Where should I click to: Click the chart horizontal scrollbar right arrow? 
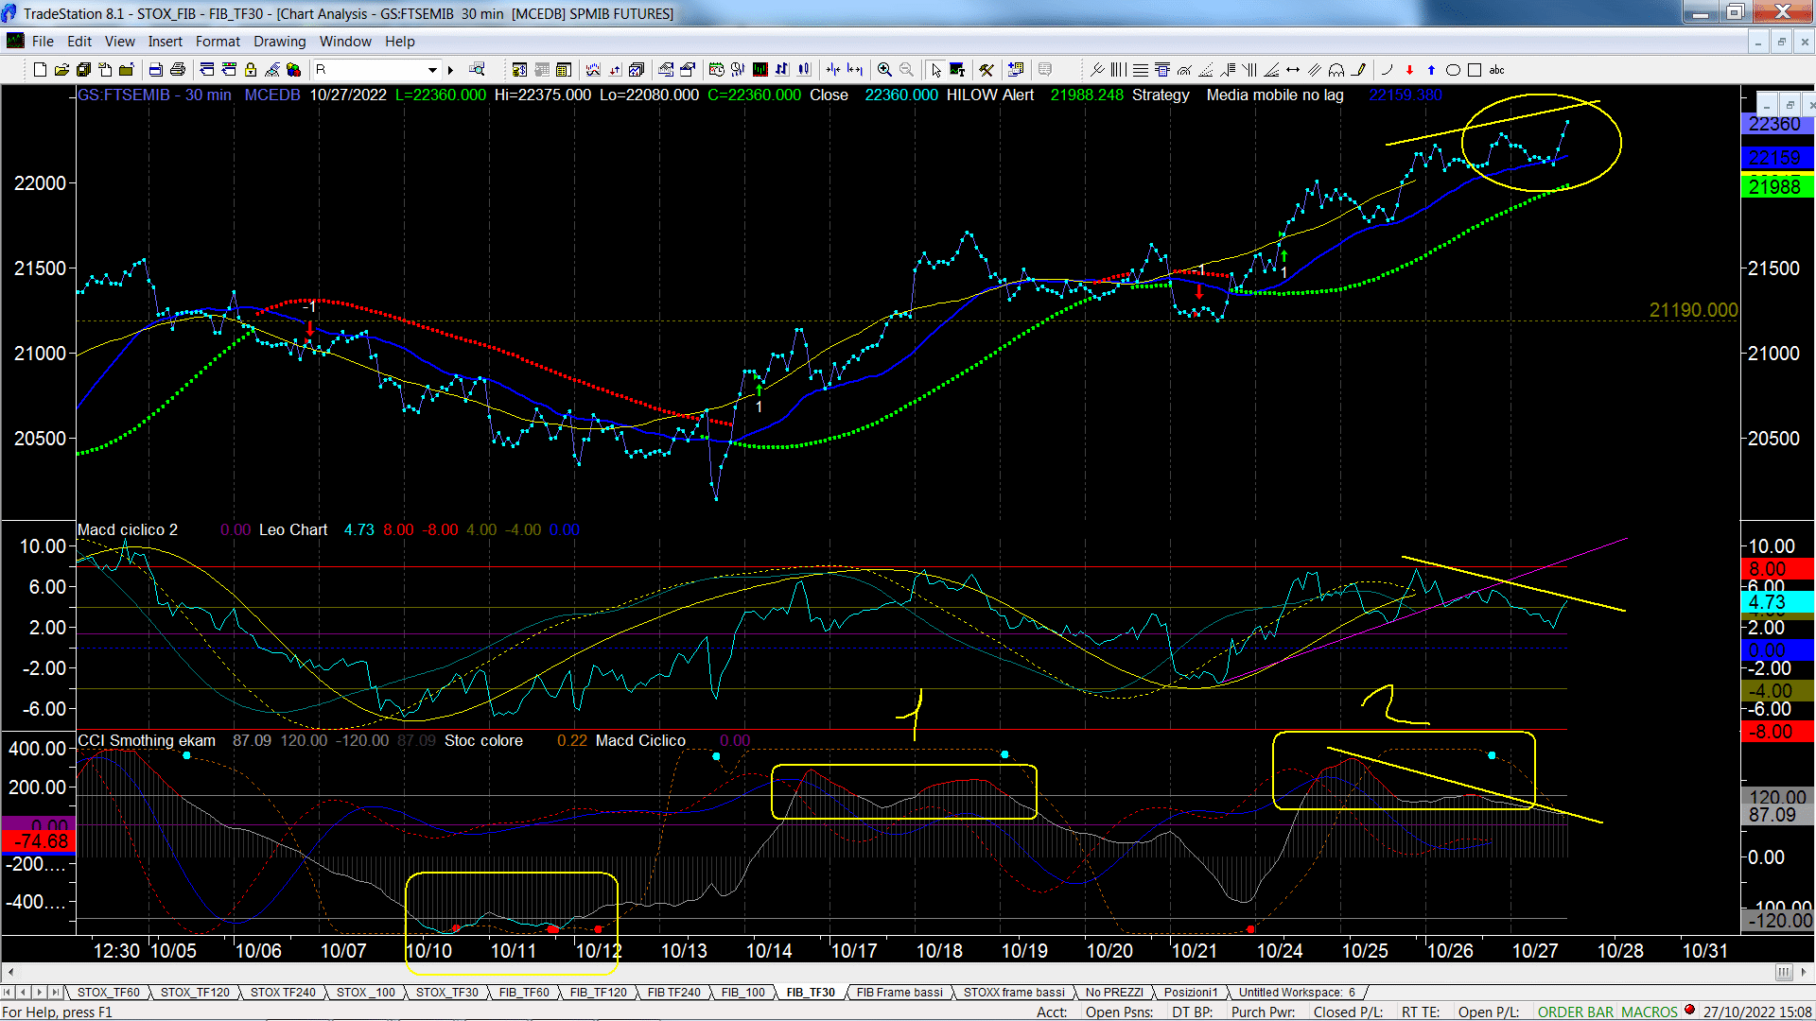click(1805, 972)
